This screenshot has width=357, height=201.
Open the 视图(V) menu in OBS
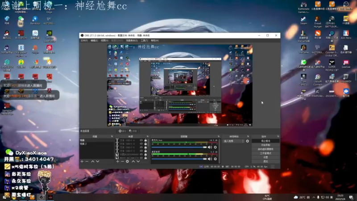[104, 41]
